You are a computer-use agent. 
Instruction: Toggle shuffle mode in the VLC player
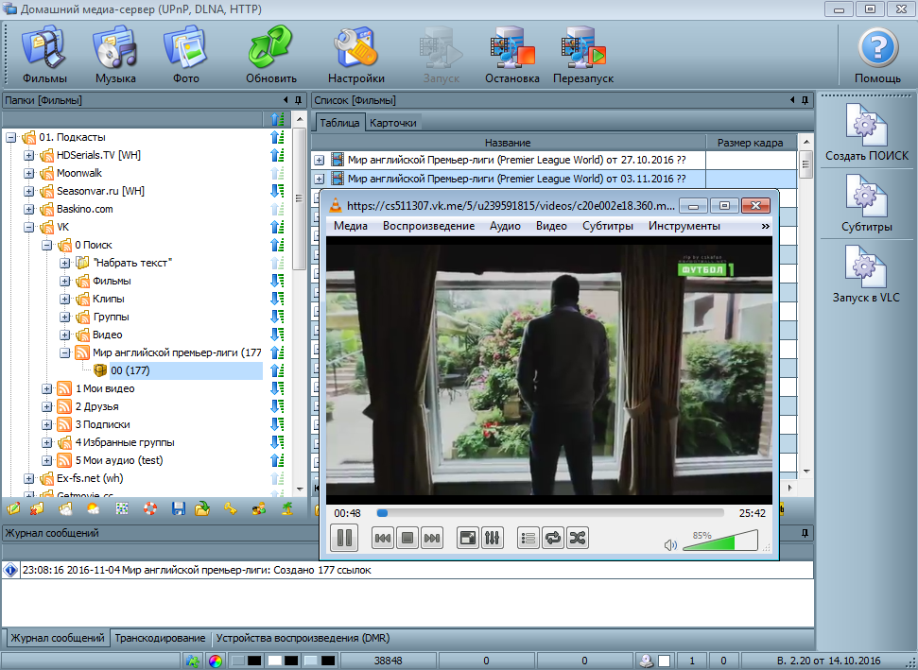[578, 539]
